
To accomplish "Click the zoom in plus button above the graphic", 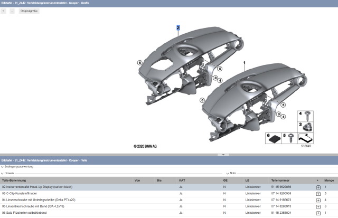I will click(3, 11).
